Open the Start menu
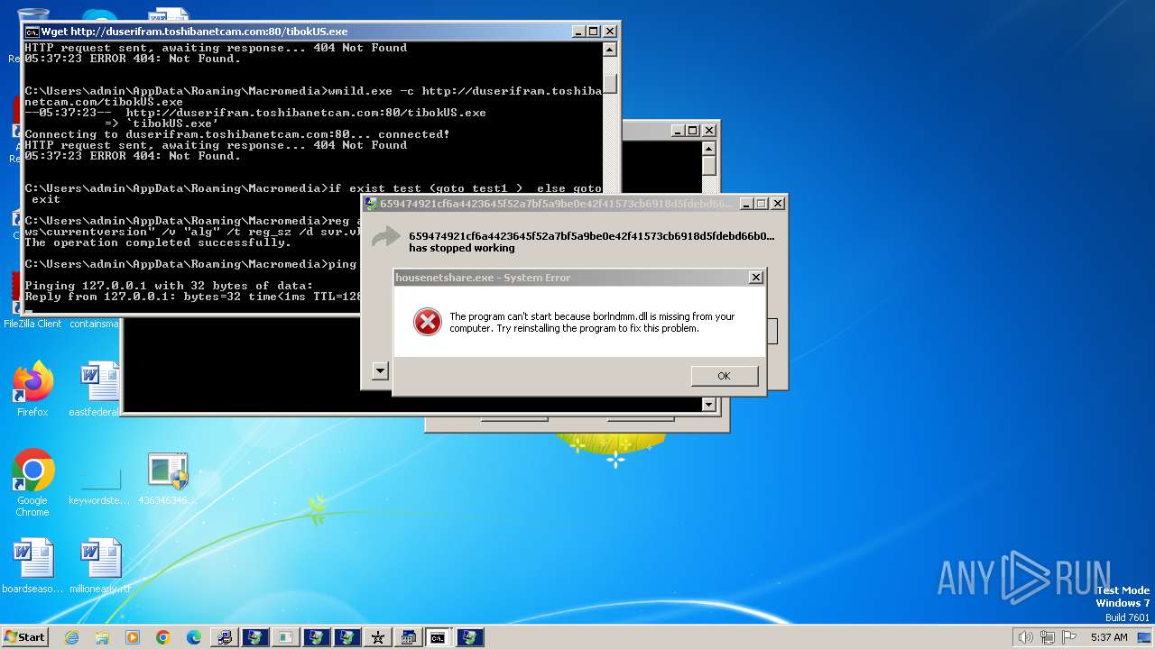The height and width of the screenshot is (649, 1155). pos(24,637)
